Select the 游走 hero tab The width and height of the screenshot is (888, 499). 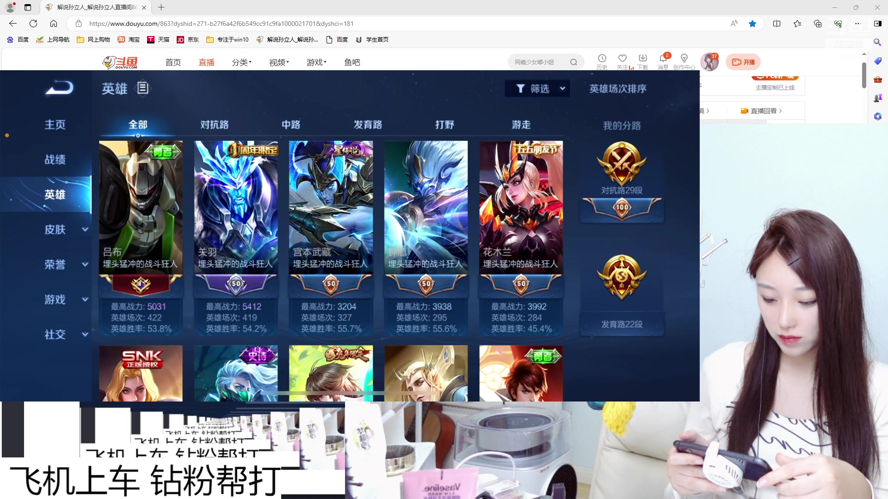[521, 125]
